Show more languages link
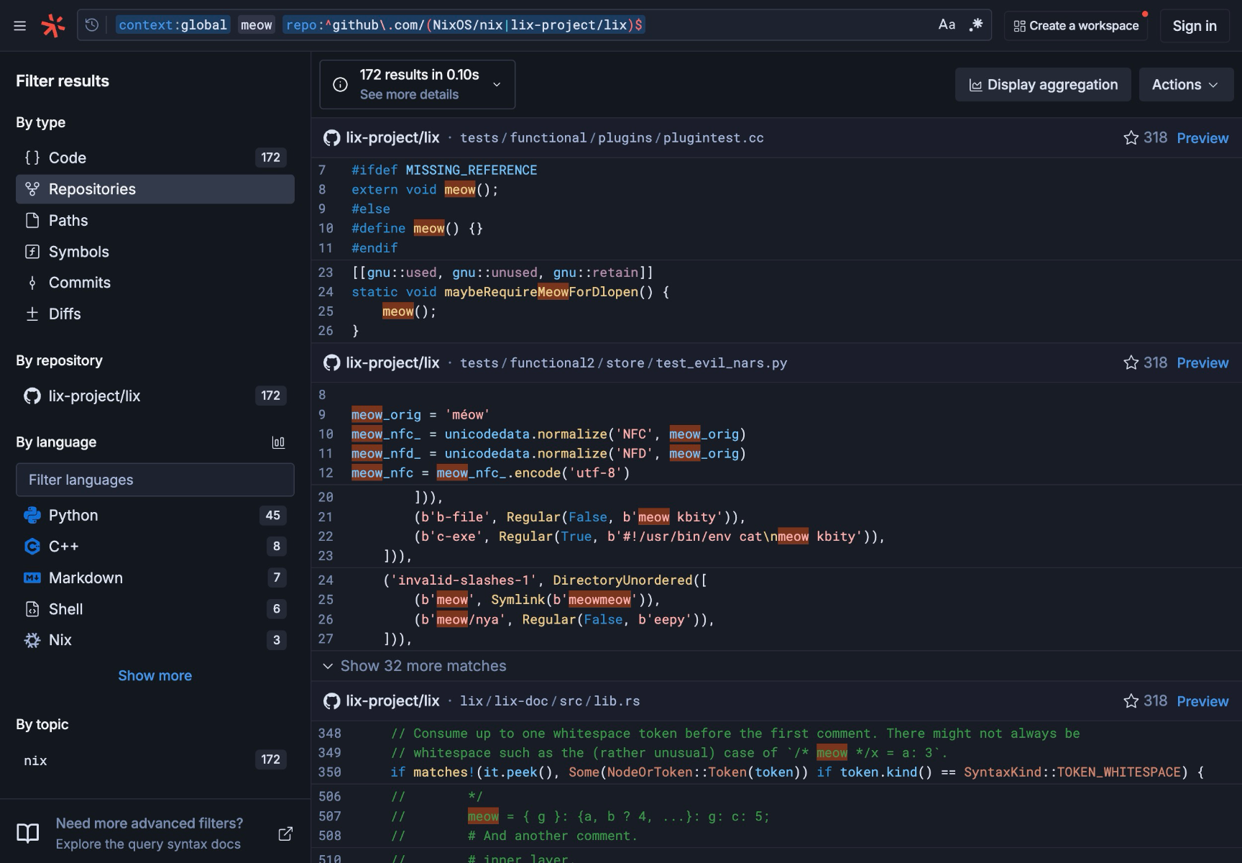 [155, 675]
